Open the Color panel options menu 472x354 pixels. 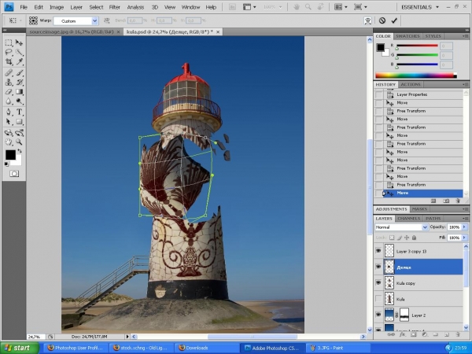pyautogui.click(x=466, y=36)
